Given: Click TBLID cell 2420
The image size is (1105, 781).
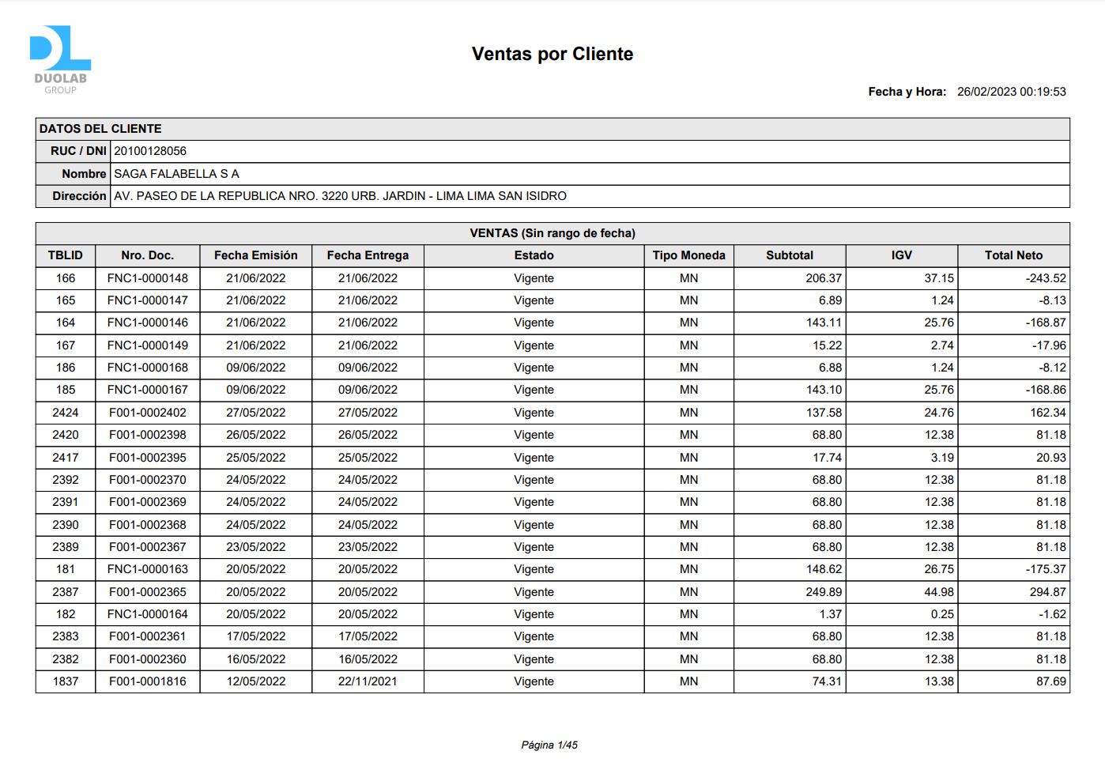Looking at the screenshot, I should point(66,435).
